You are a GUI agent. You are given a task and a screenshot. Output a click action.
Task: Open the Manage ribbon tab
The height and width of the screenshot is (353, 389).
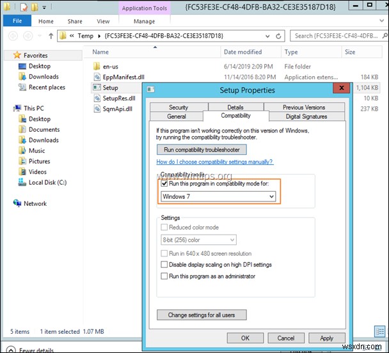point(145,21)
